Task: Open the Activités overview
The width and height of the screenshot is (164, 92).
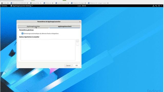Action: coord(4,6)
